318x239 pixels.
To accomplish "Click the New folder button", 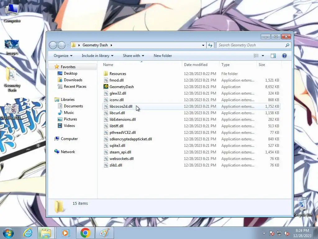I will [x=163, y=56].
